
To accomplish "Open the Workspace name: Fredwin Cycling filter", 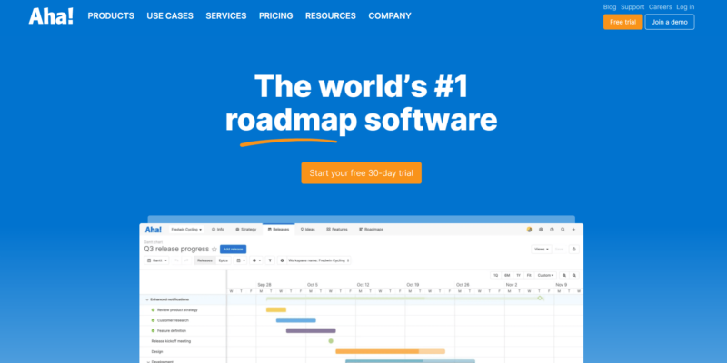I will point(319,260).
